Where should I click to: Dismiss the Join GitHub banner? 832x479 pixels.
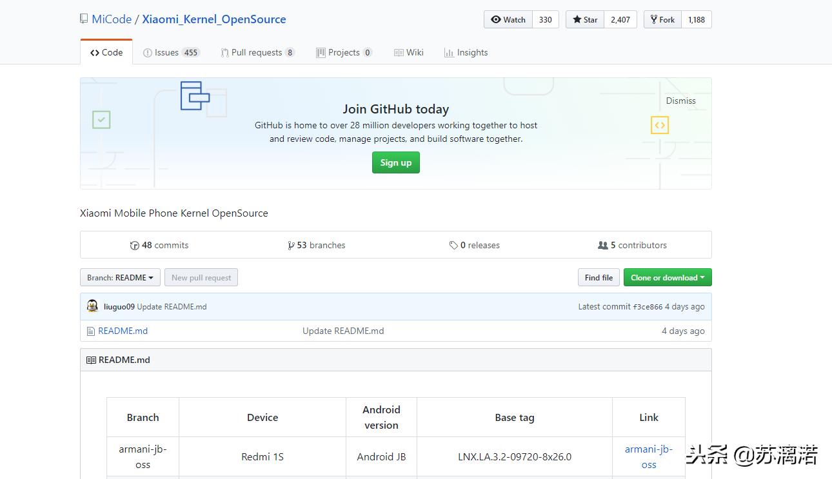(681, 101)
